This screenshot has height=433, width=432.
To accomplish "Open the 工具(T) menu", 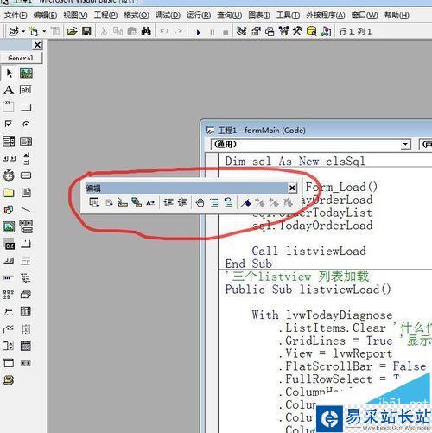I will click(x=288, y=15).
